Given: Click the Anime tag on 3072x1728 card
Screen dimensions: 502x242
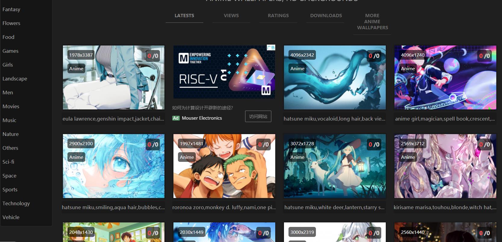Looking at the screenshot, I should click(298, 157).
